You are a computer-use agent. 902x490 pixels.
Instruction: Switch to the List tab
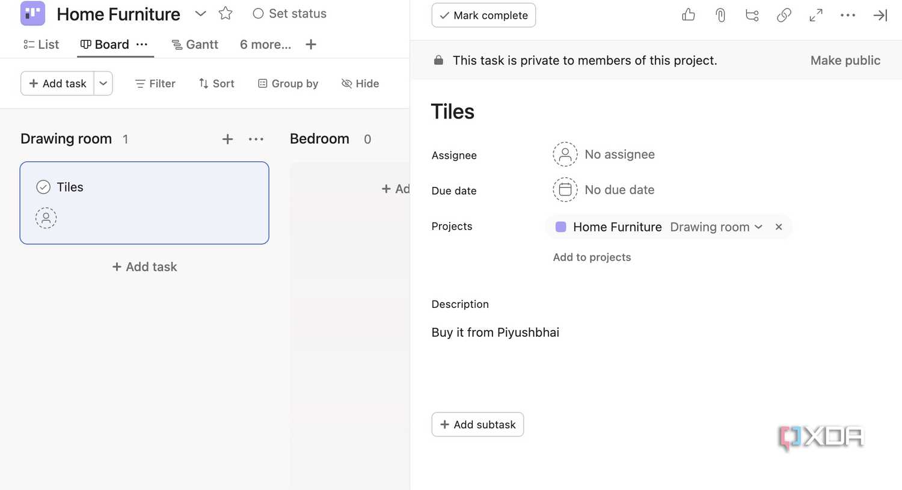[41, 44]
